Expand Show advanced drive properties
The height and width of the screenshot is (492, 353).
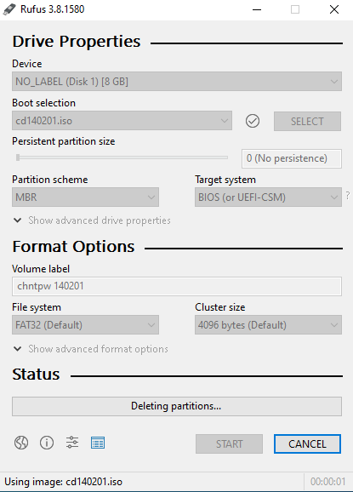pyautogui.click(x=92, y=220)
